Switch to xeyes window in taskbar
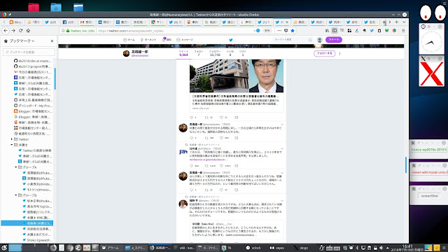This screenshot has width=448, height=252. tap(277, 248)
